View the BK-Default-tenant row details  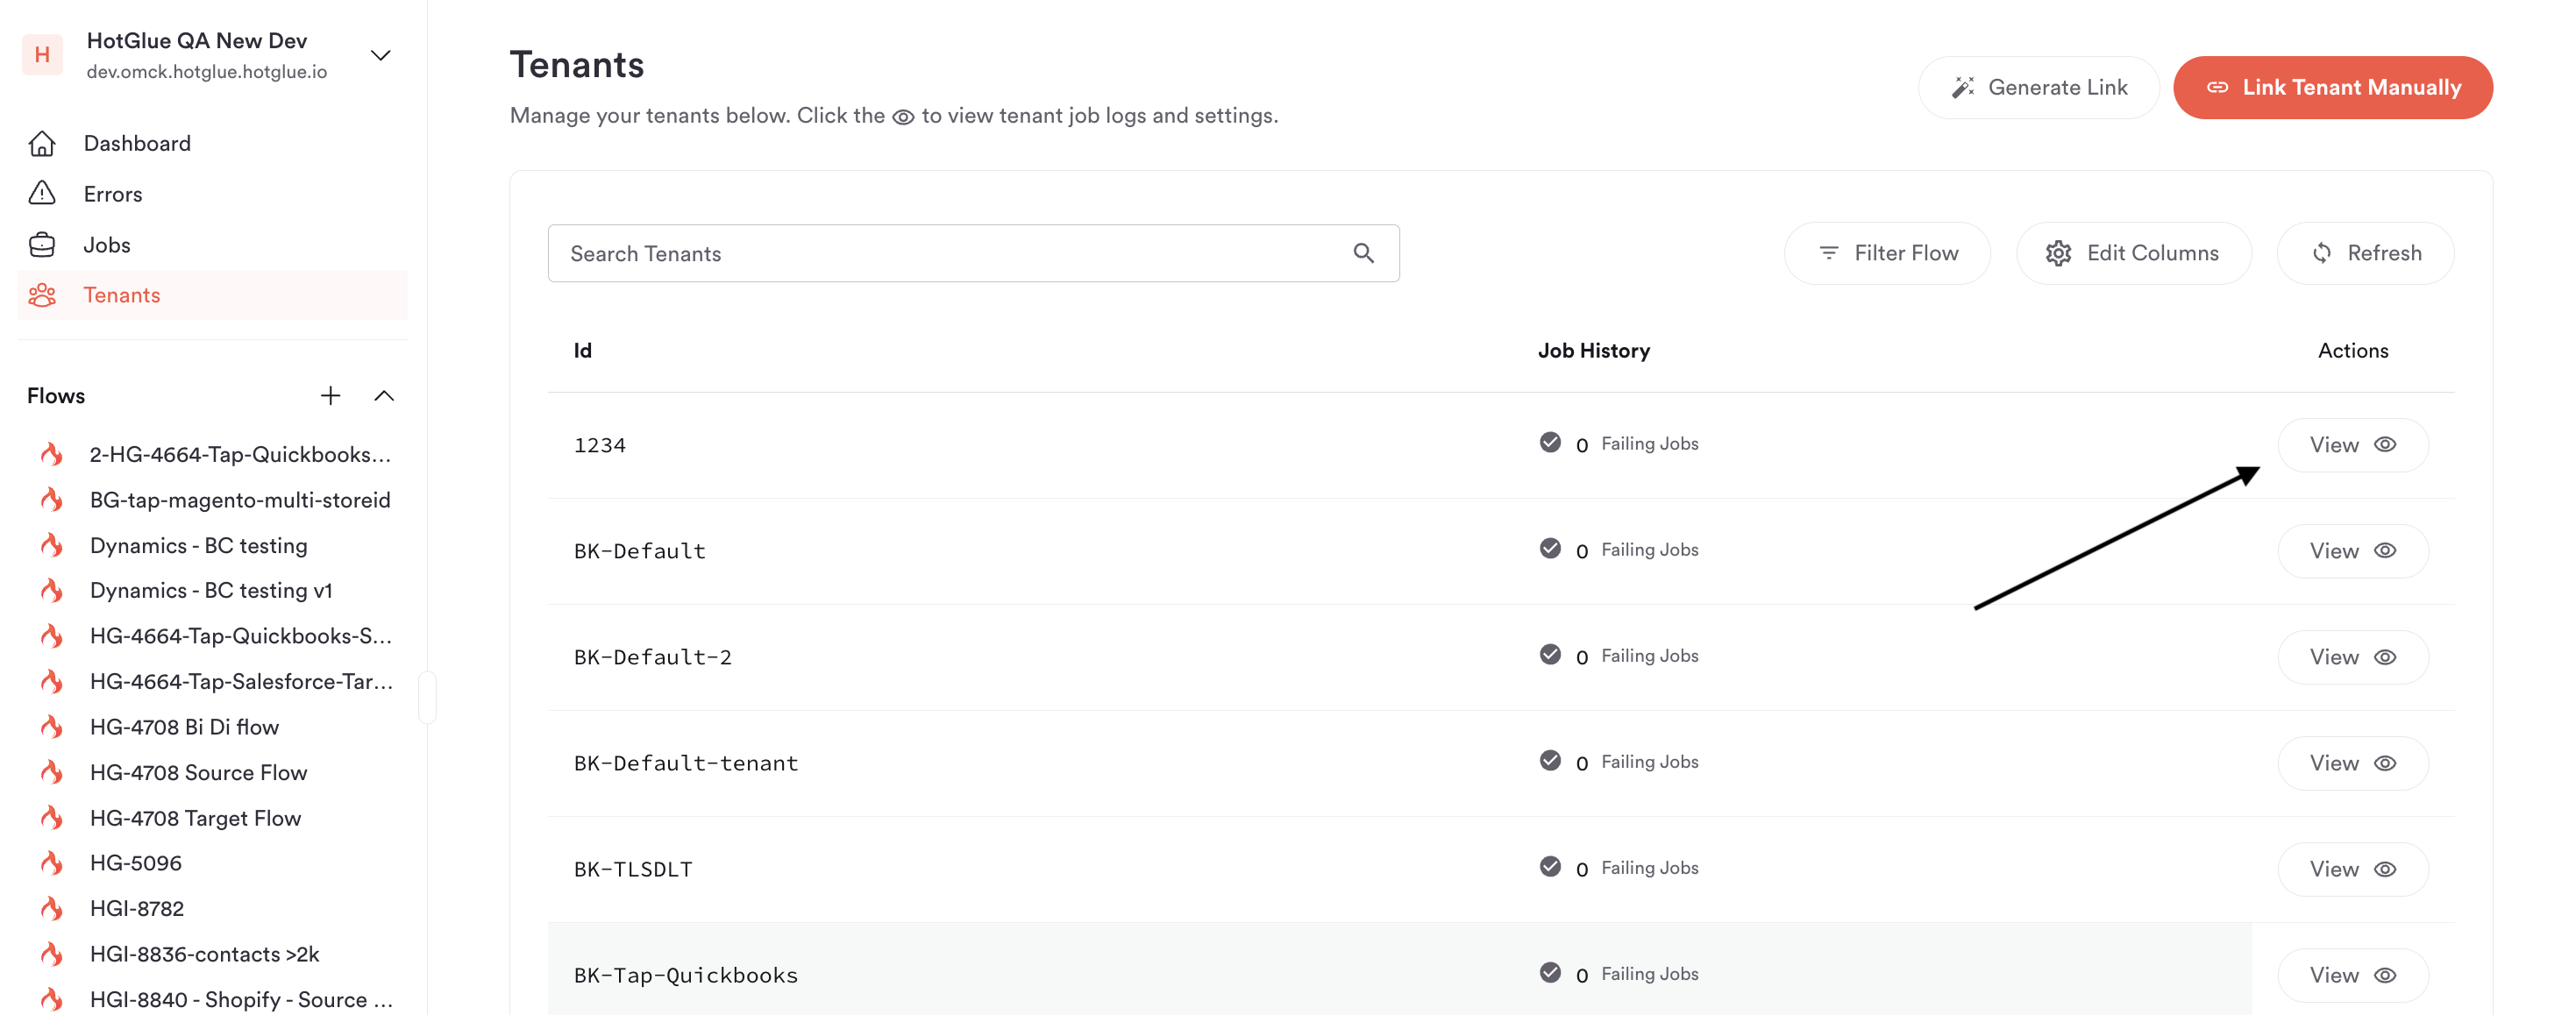(x=2352, y=763)
